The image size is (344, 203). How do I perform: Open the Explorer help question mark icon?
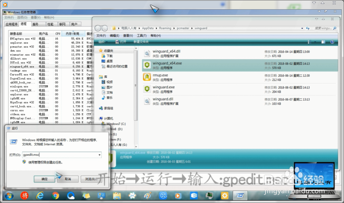click(332, 42)
